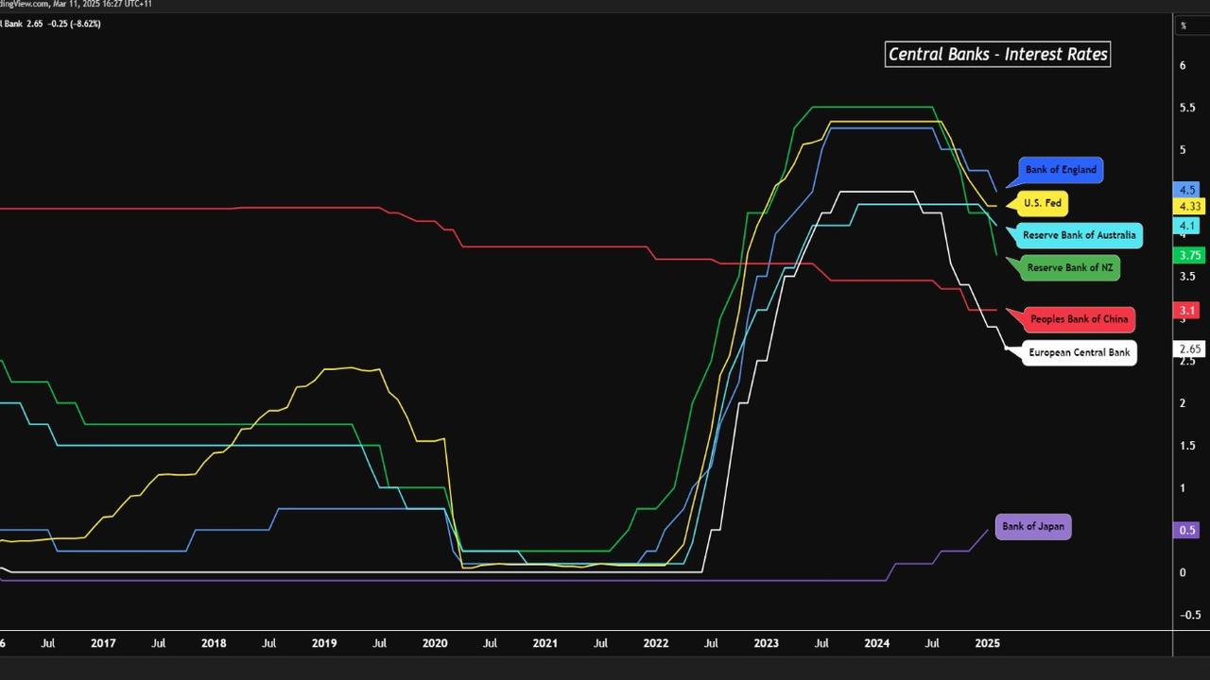Click the 2018 time axis label

tap(214, 643)
